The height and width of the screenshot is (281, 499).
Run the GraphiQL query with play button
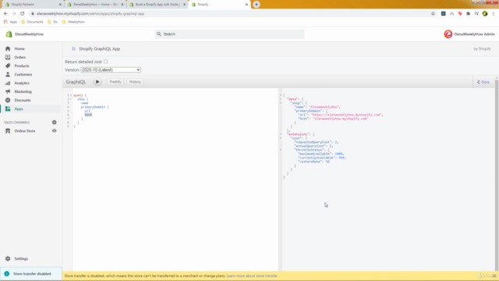click(97, 82)
